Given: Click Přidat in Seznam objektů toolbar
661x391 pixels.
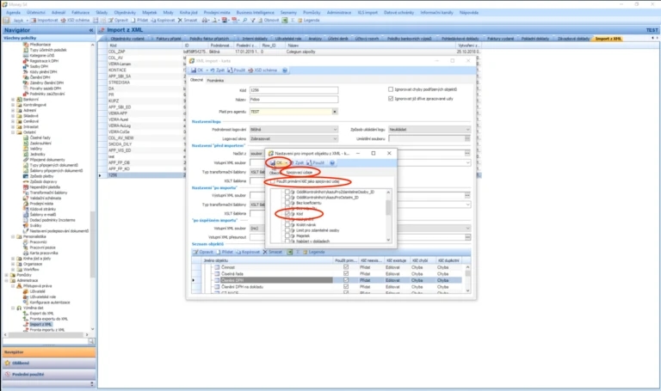Looking at the screenshot, I should coord(224,252).
